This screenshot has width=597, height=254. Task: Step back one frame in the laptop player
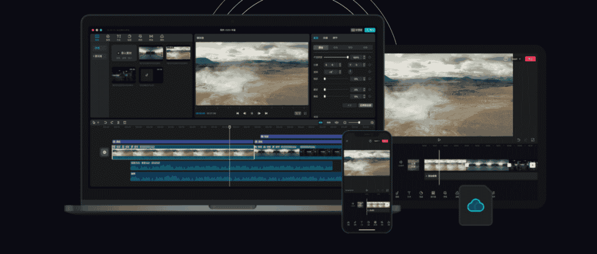pos(245,113)
